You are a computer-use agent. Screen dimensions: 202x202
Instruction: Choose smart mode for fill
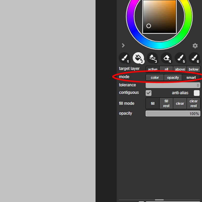click(x=191, y=78)
